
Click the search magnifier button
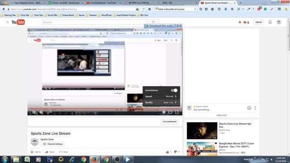[x=153, y=22]
